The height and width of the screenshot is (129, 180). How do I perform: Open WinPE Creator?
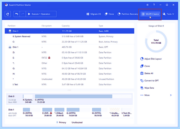pos(150,14)
